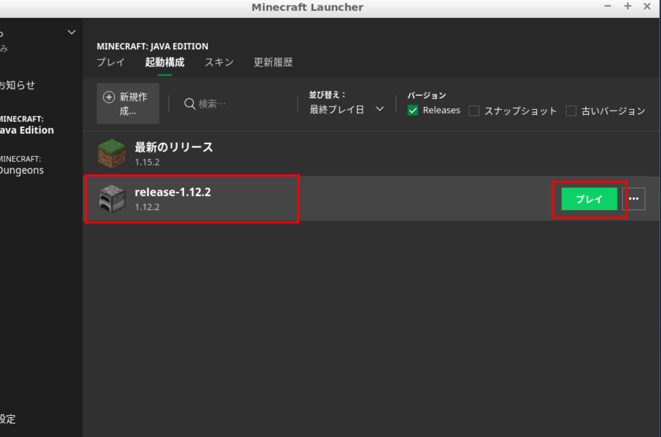Select Minecraft Dungeons in sidebar

coord(22,165)
